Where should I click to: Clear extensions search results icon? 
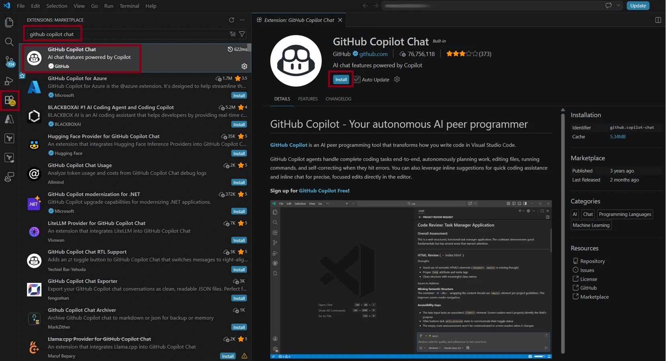coord(233,34)
